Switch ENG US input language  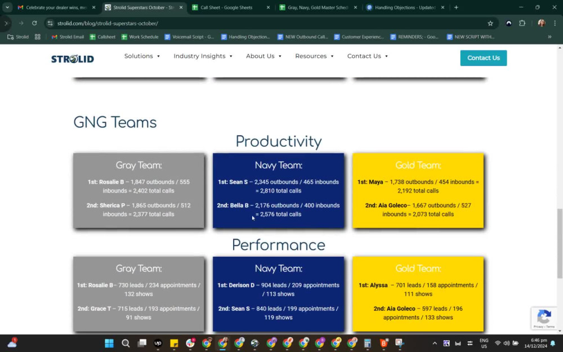tap(484, 343)
